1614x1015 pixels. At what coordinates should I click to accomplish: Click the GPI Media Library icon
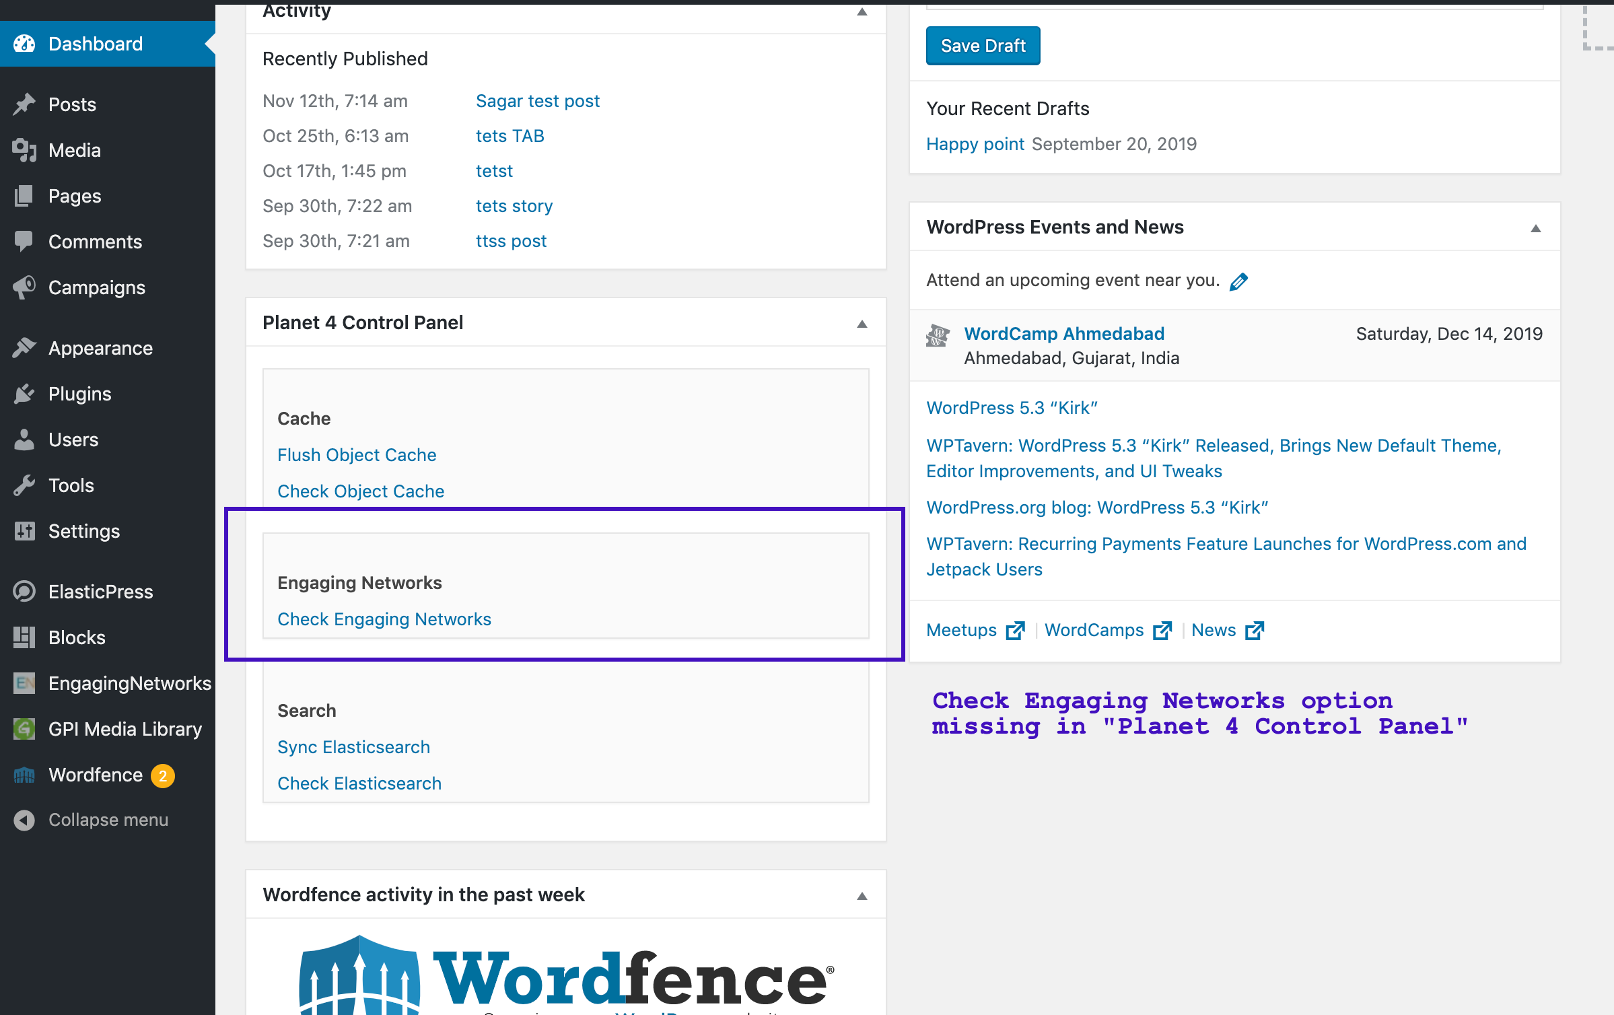pyautogui.click(x=24, y=729)
